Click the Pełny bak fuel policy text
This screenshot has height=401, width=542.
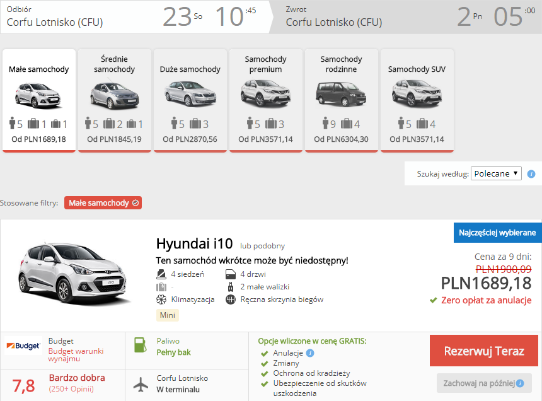173,352
